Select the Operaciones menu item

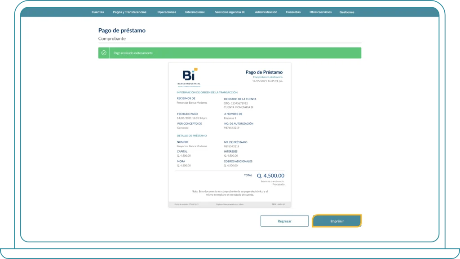coord(167,12)
